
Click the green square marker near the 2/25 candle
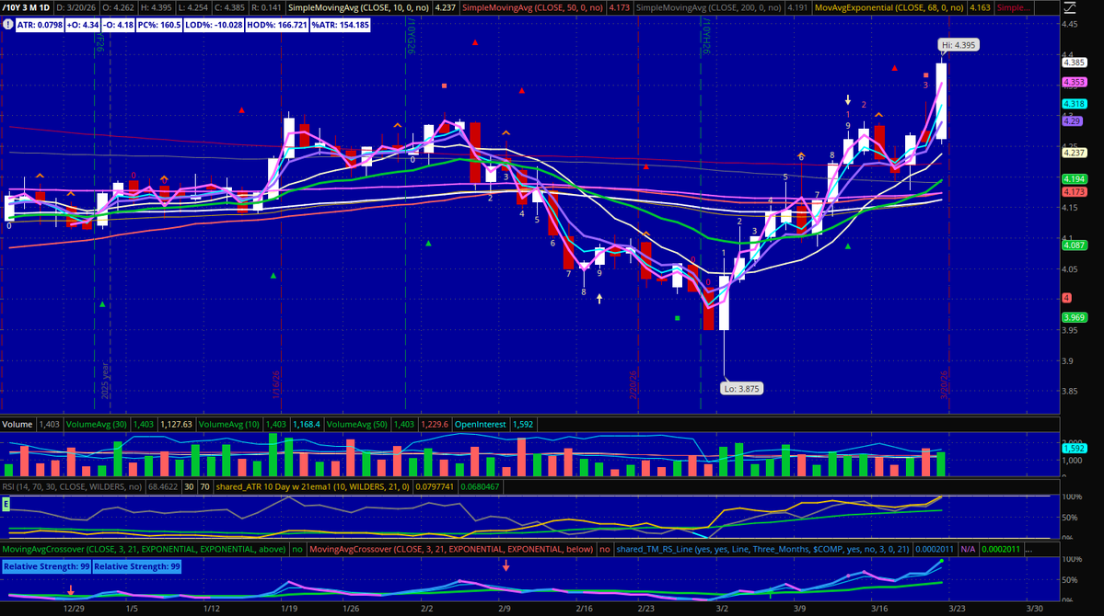tap(678, 318)
